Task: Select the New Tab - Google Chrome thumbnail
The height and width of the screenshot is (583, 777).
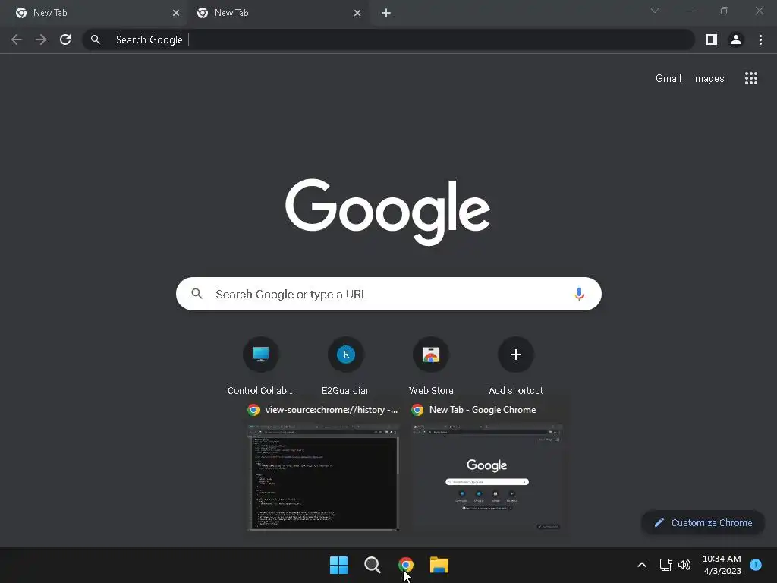Action: pyautogui.click(x=487, y=478)
